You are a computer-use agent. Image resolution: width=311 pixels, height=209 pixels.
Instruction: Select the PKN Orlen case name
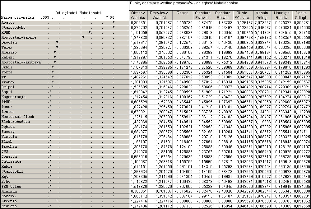11,186
